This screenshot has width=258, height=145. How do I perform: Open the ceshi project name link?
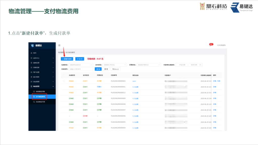point(134,81)
